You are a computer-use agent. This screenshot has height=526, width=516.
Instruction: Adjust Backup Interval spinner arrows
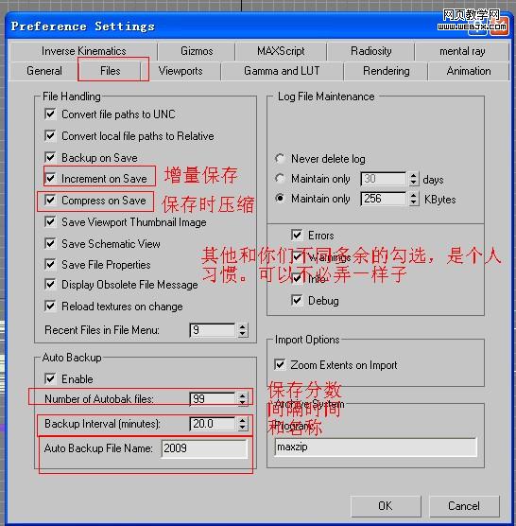[x=243, y=424]
